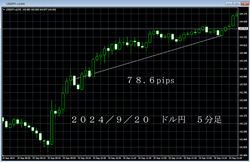250x162 pixels.
Task: Click the 20 Sep 2024 time label
Action: [8, 158]
